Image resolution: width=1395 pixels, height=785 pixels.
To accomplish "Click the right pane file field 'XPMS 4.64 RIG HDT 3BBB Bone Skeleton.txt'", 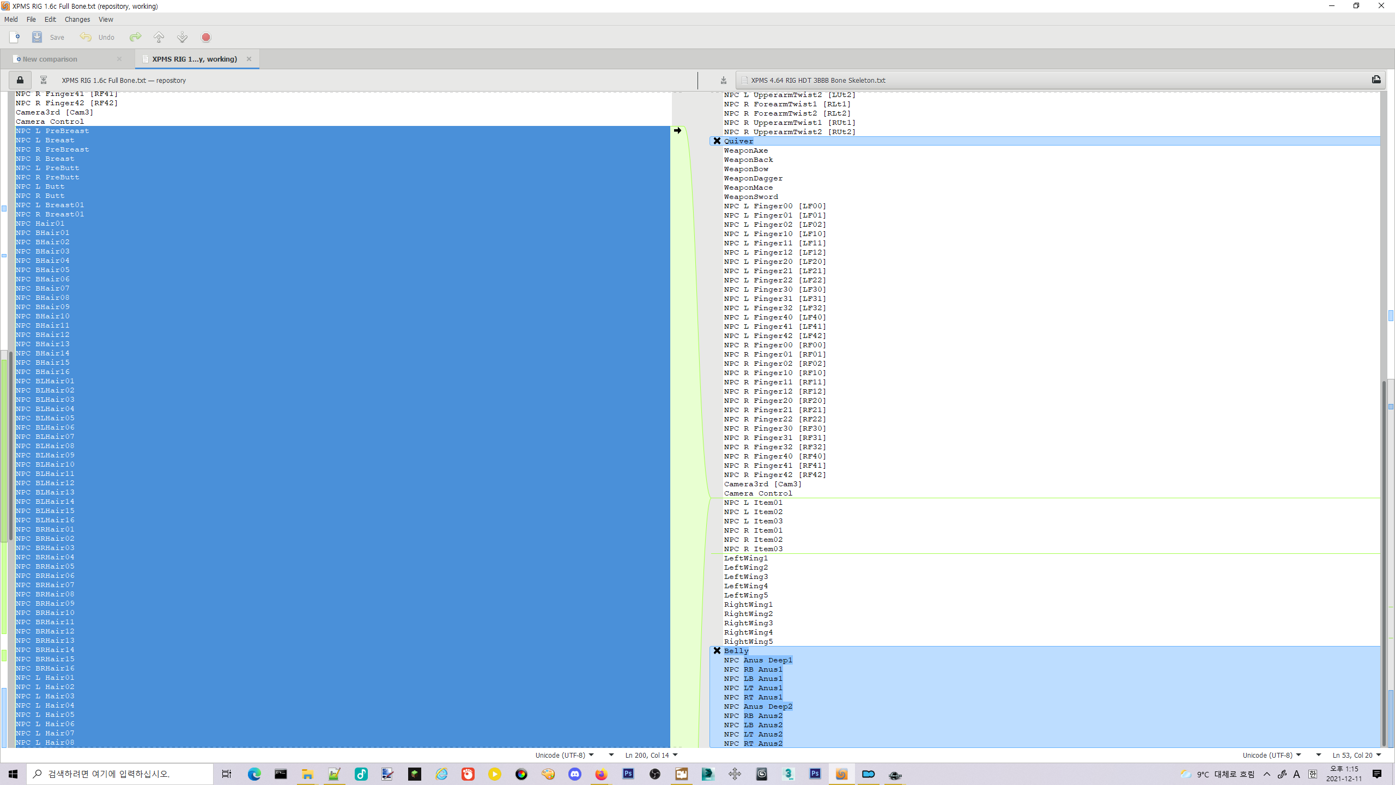I will click(x=1052, y=80).
